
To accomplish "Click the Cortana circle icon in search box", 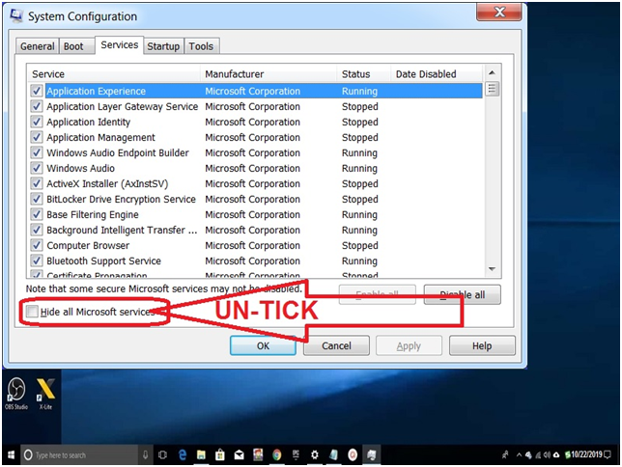I will pyautogui.click(x=28, y=454).
